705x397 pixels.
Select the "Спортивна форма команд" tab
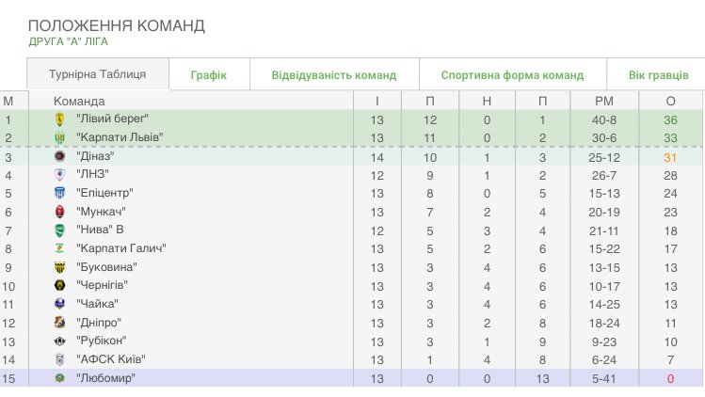click(513, 74)
